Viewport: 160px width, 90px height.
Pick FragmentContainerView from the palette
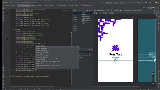[x=87, y=20]
